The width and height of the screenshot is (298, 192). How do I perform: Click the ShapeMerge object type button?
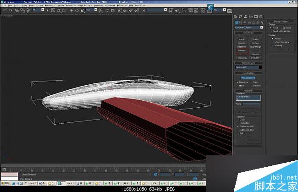click(255, 47)
